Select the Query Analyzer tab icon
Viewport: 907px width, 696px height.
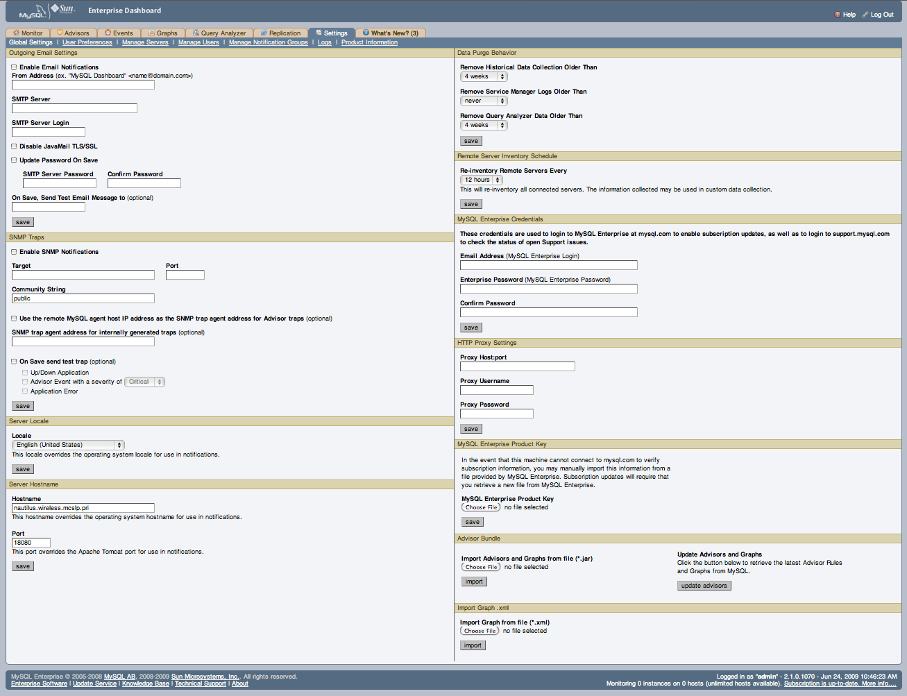[197, 33]
